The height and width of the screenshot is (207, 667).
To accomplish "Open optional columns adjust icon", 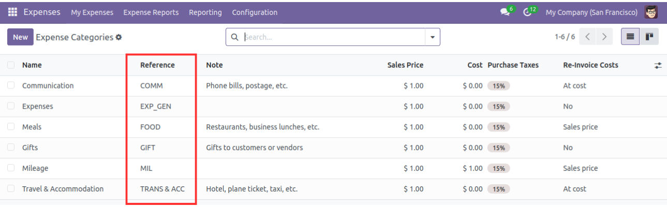I will [x=658, y=65].
